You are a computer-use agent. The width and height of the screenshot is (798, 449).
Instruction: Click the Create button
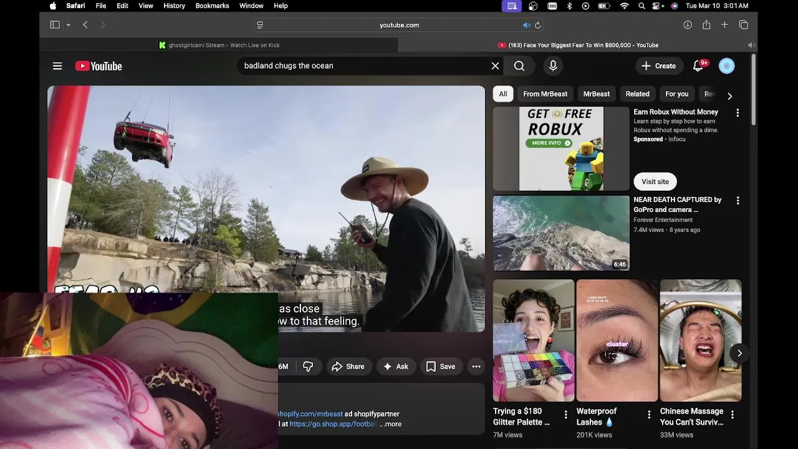[658, 65]
